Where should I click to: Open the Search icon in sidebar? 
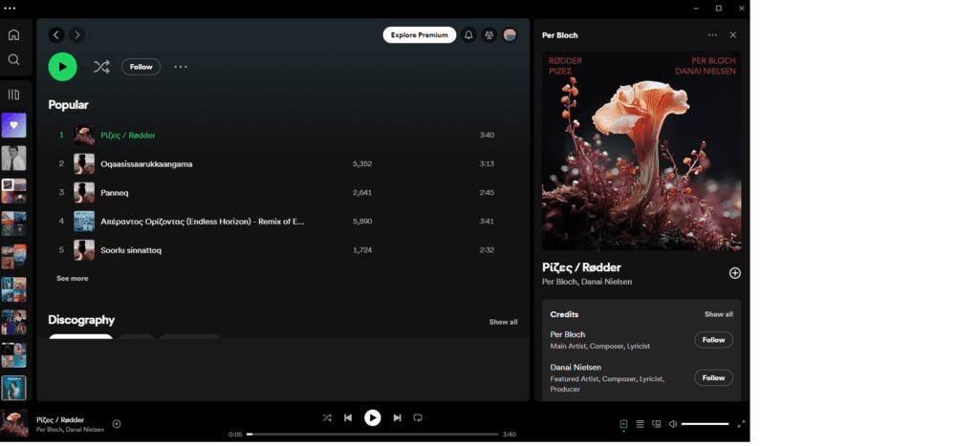click(x=13, y=60)
